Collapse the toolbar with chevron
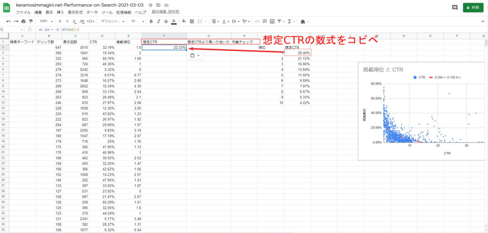This screenshot has height=233, width=488. (x=482, y=21)
